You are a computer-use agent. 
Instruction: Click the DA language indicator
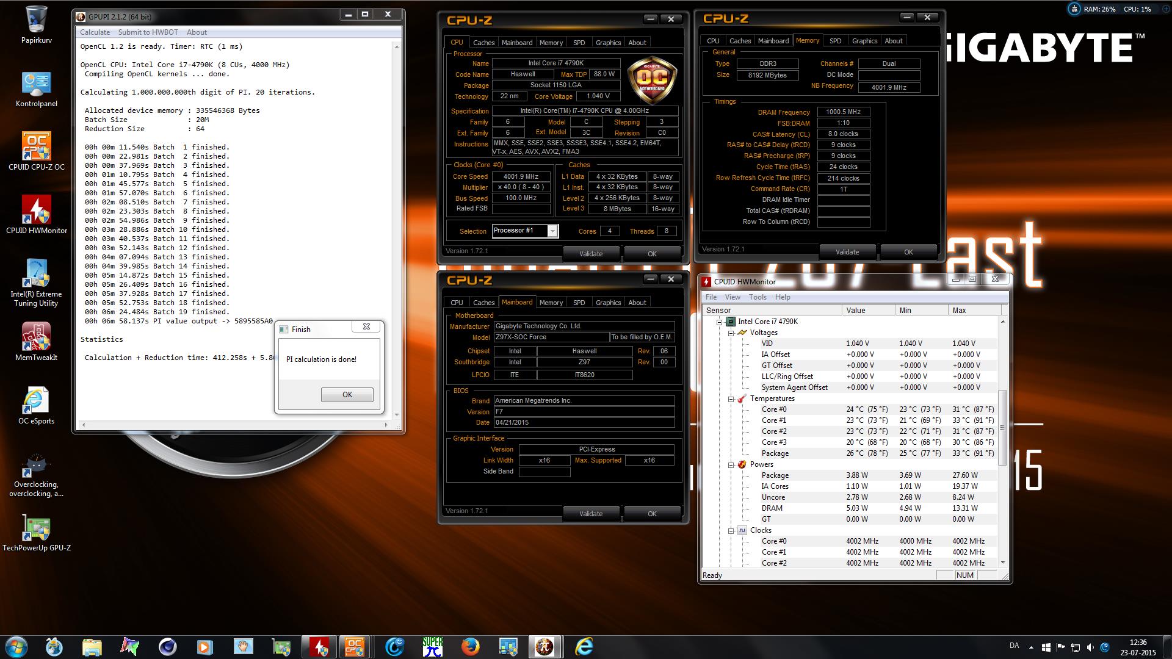[x=1014, y=646]
